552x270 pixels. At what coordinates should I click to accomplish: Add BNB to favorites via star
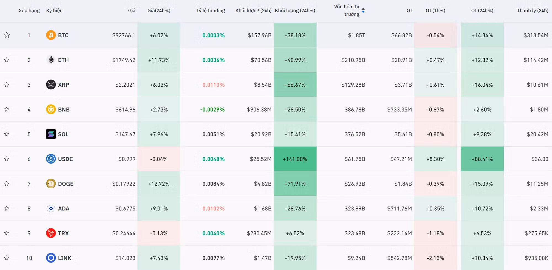tap(7, 109)
